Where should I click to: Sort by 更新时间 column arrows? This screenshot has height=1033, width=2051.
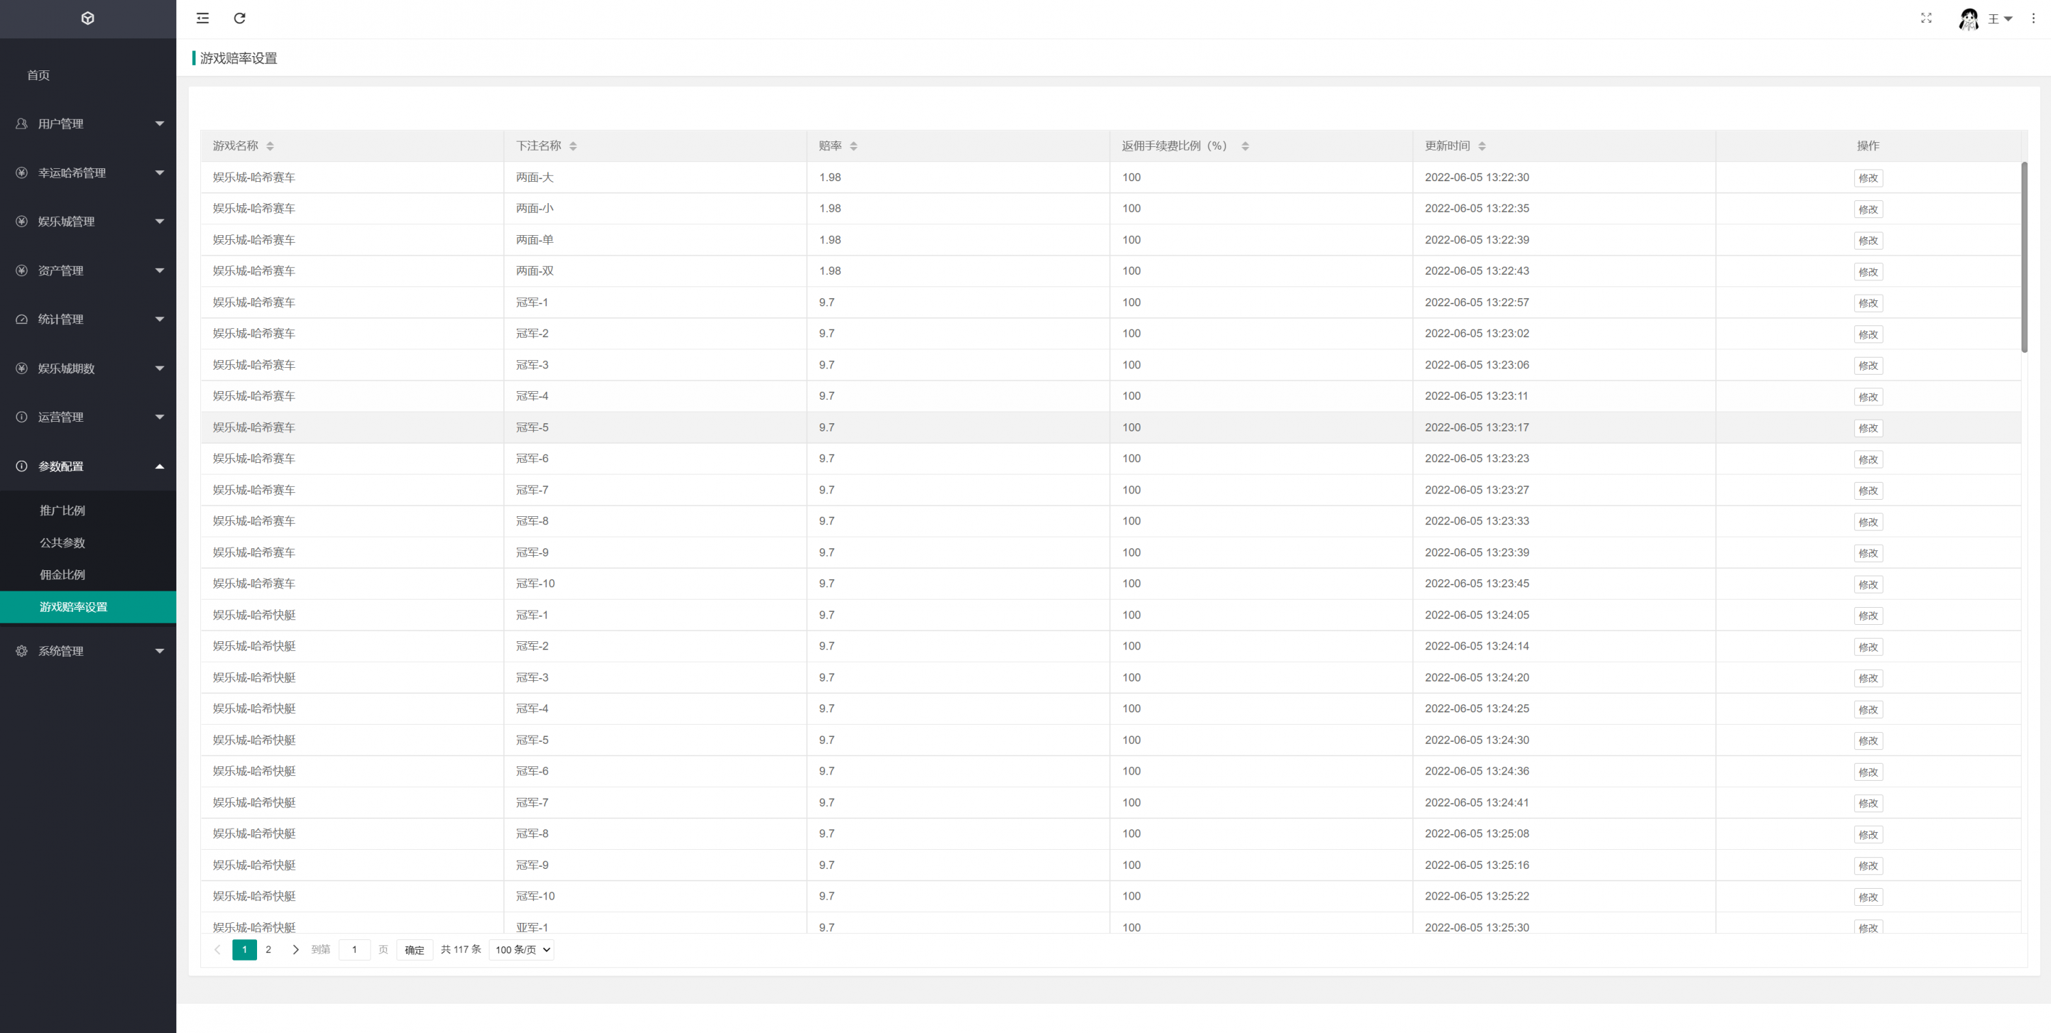(x=1482, y=146)
